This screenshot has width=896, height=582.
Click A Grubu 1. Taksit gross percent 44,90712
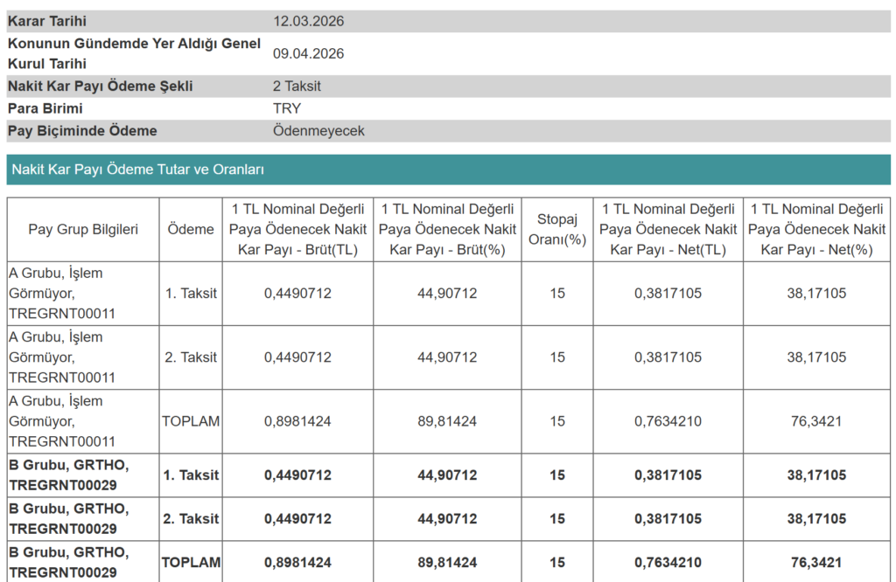click(x=447, y=294)
